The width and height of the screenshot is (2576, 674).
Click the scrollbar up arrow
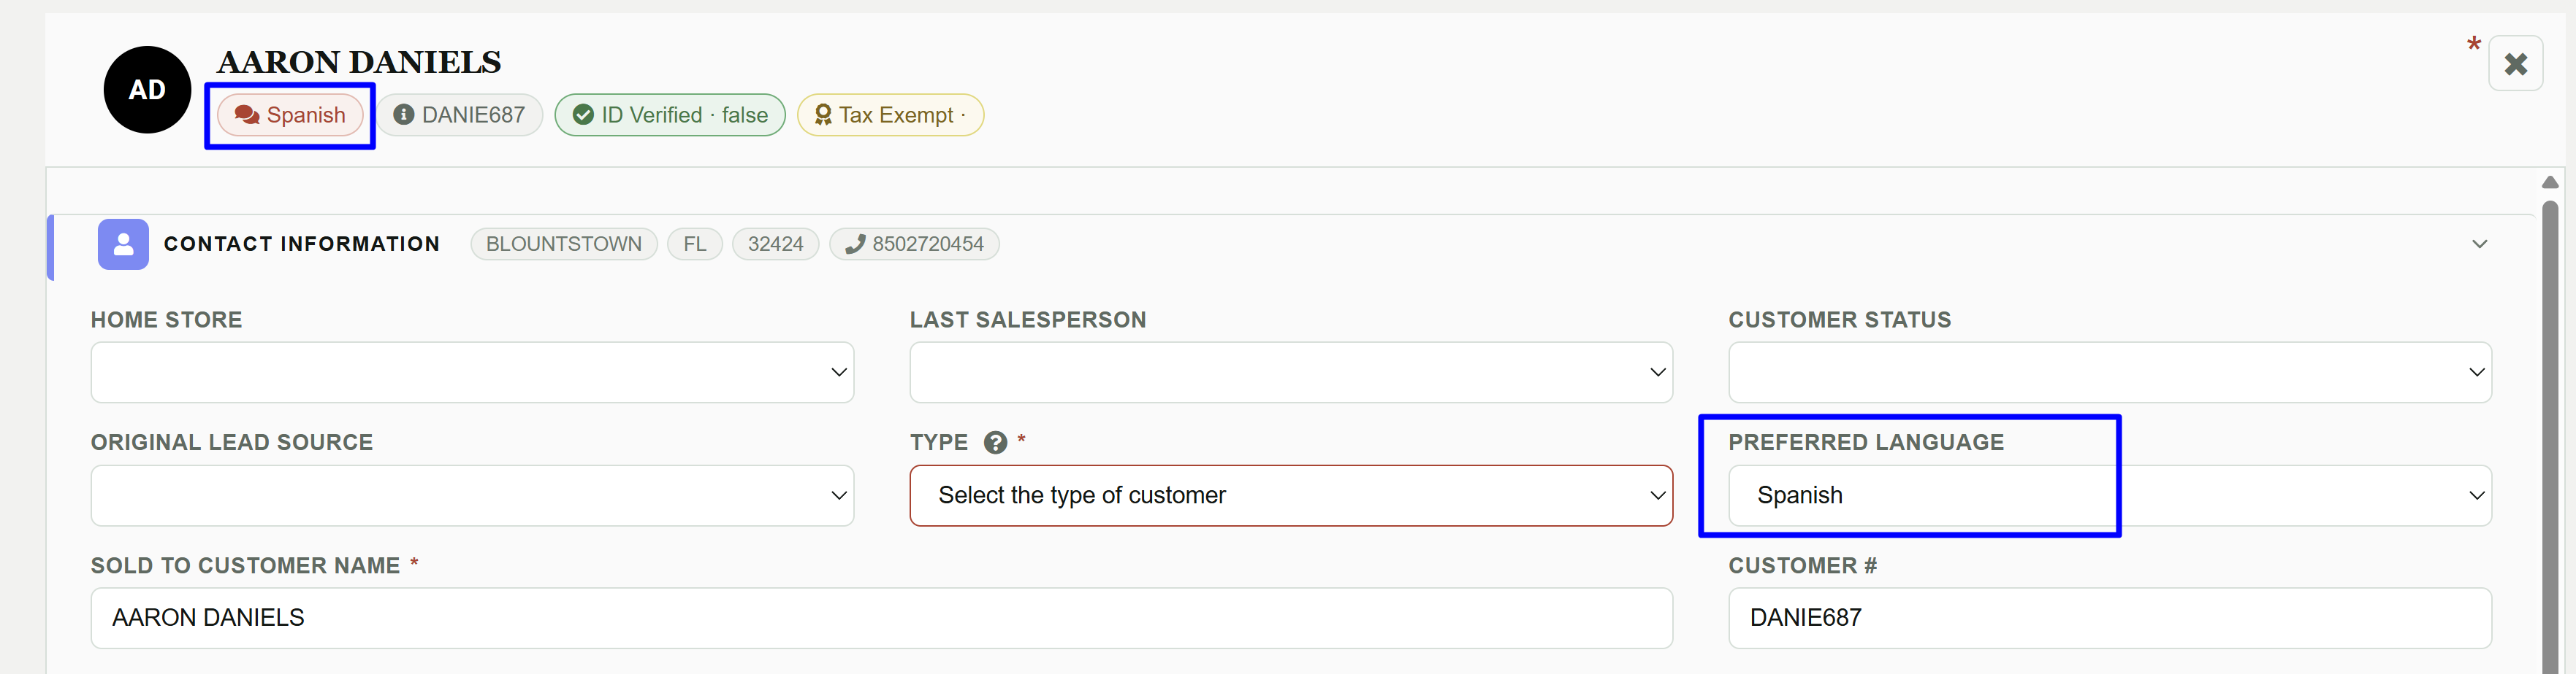(x=2550, y=182)
